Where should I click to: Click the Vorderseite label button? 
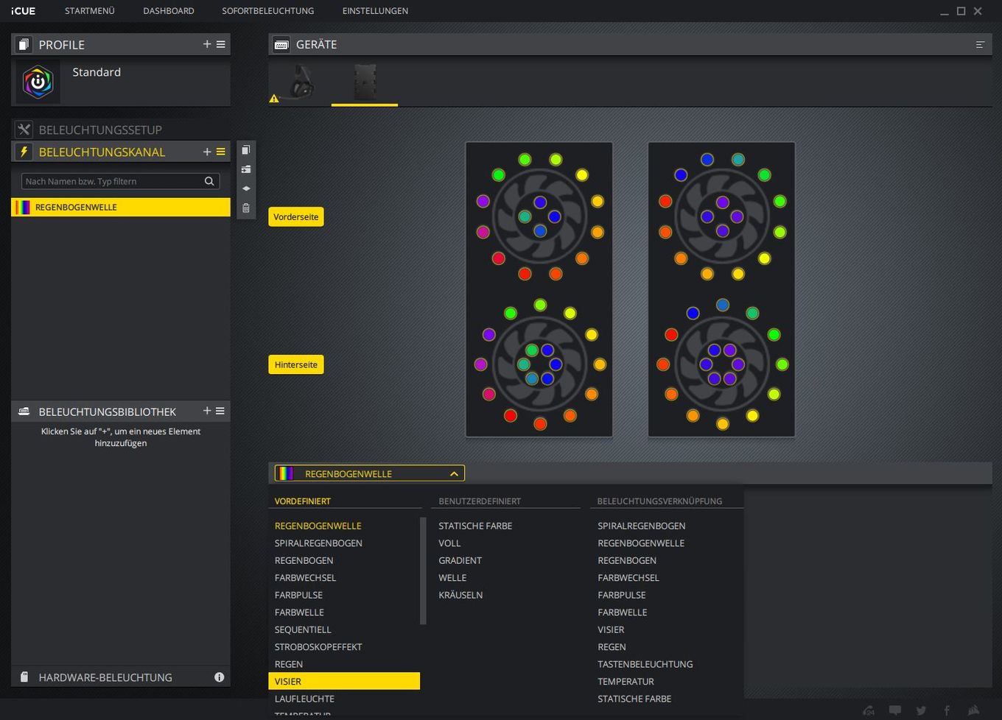point(296,216)
